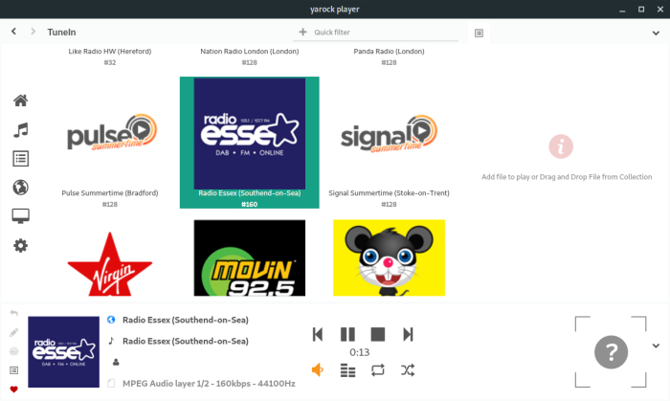
Task: Click the pink info icon in playqueue
Action: [561, 146]
